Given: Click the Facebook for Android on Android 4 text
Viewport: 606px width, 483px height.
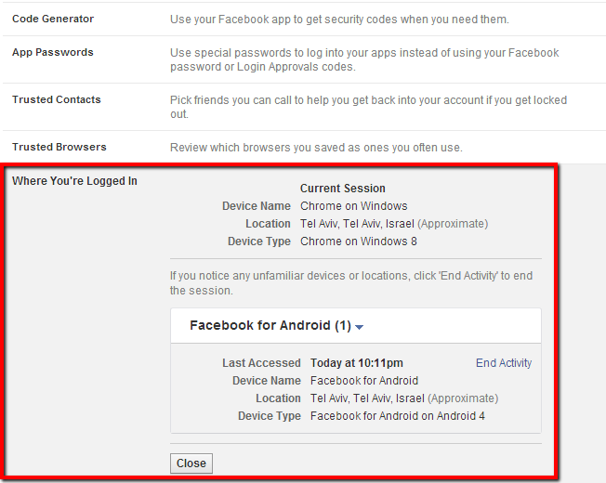Looking at the screenshot, I should pyautogui.click(x=398, y=416).
